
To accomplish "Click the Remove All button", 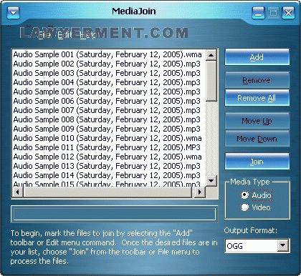I will pyautogui.click(x=257, y=98).
